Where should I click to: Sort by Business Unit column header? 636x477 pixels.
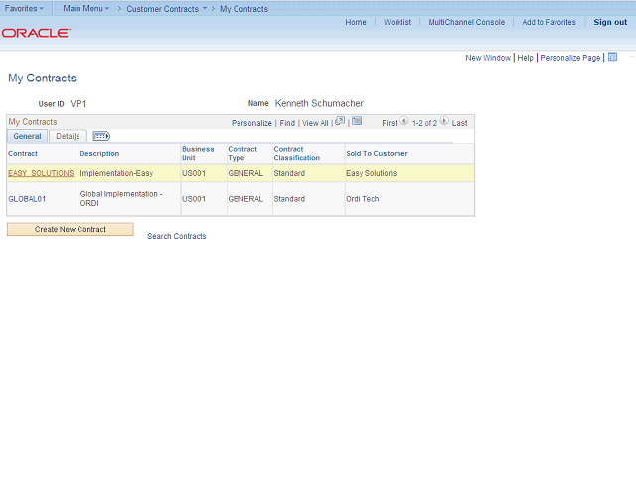click(x=198, y=154)
